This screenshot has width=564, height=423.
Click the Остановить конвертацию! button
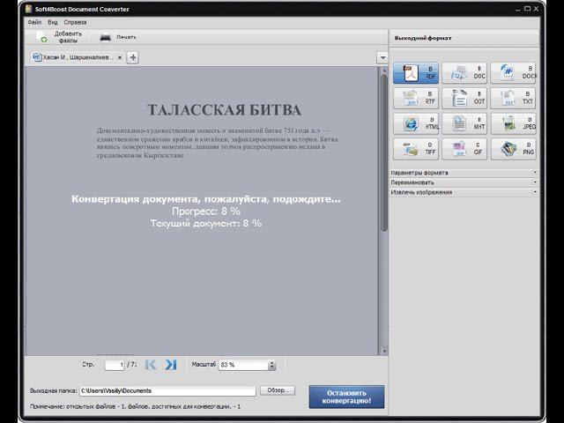pyautogui.click(x=346, y=397)
